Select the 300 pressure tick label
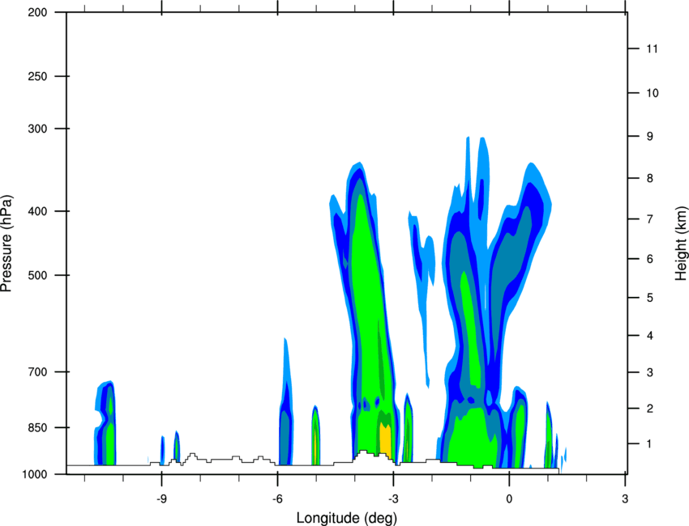689x526 pixels. [37, 129]
